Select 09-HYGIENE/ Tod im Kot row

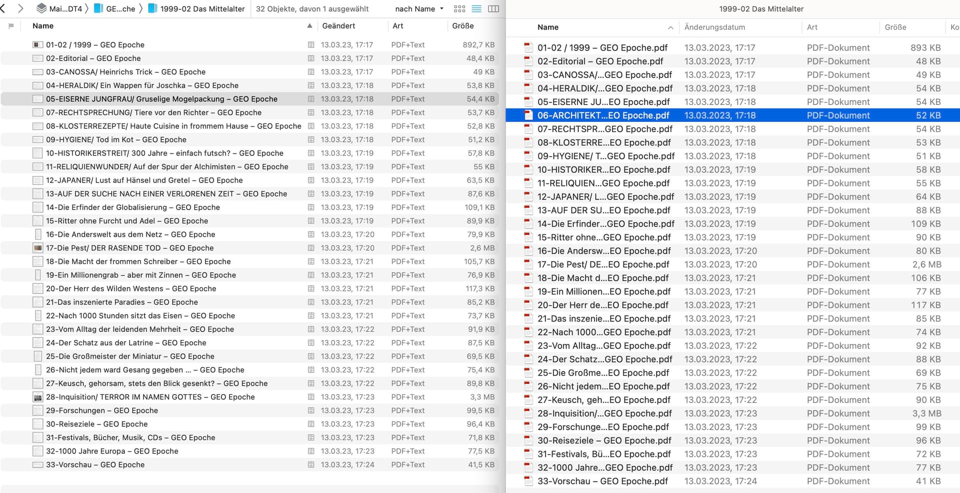[250, 139]
